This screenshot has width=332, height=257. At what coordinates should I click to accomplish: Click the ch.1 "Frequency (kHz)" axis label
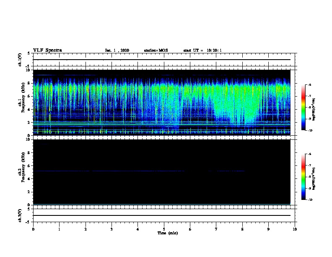pos(23,97)
